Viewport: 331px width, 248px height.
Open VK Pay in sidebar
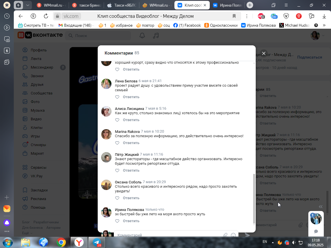pyautogui.click(x=36, y=176)
